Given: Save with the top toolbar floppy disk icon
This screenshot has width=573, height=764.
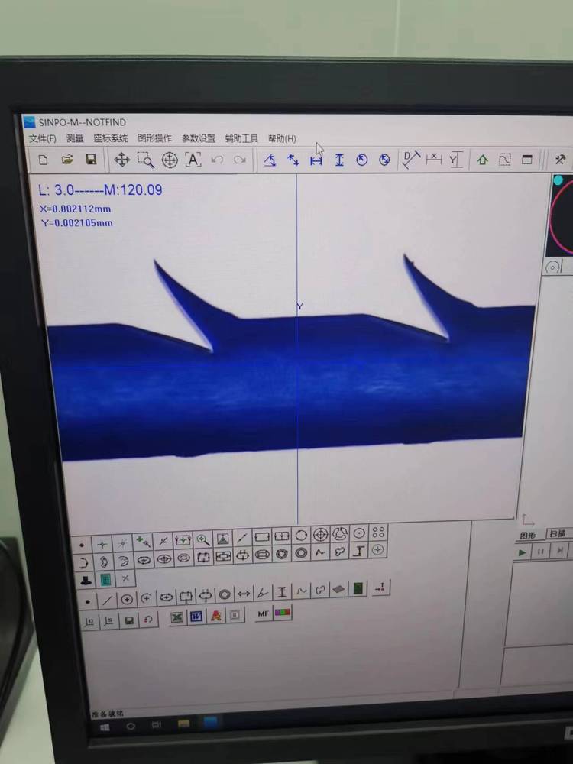Looking at the screenshot, I should [x=91, y=160].
